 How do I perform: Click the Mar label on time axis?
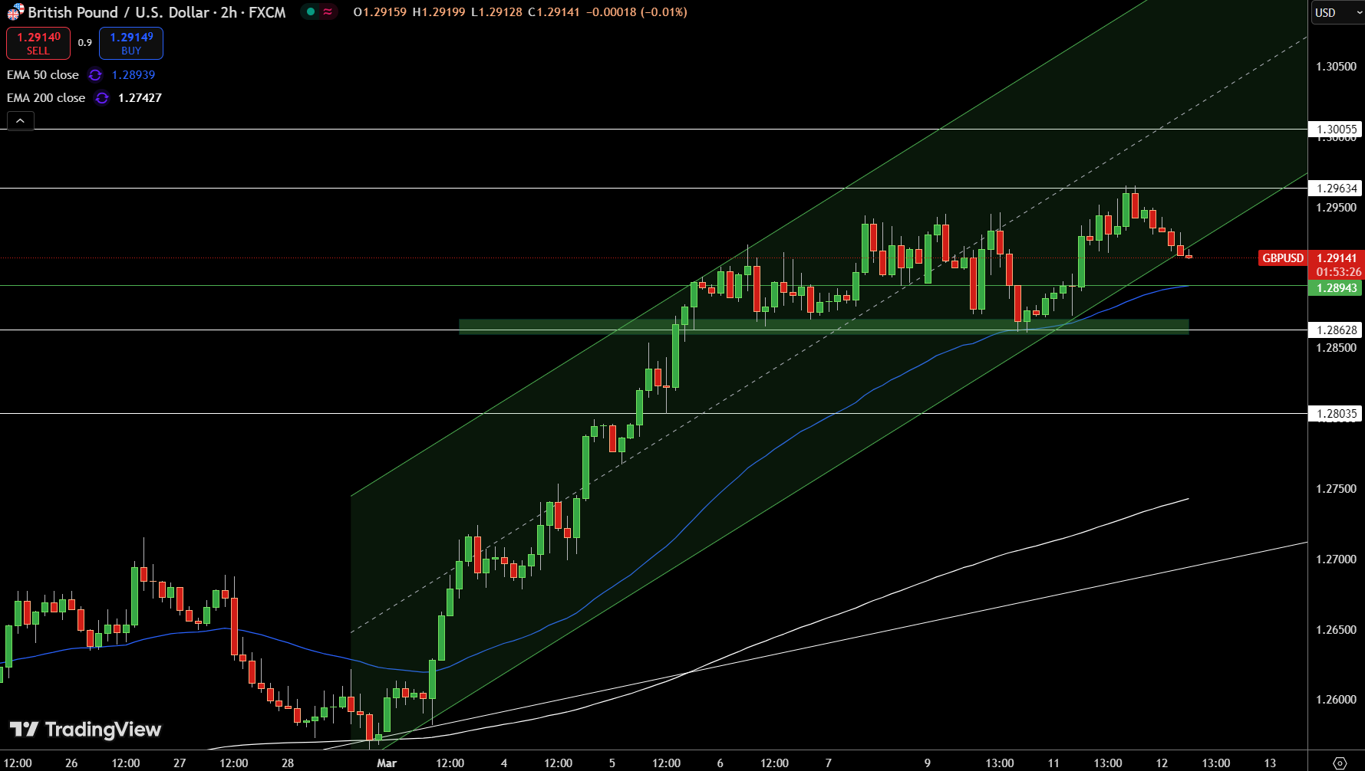click(387, 763)
